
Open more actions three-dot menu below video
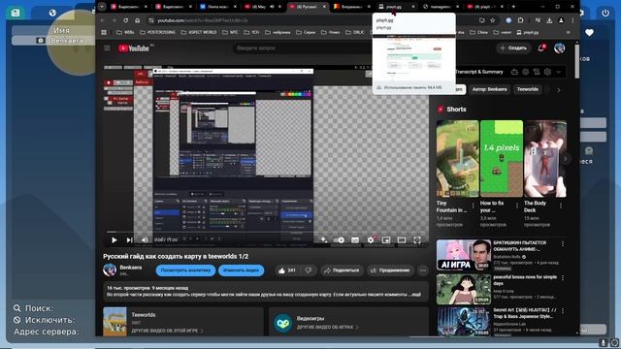[x=423, y=270]
